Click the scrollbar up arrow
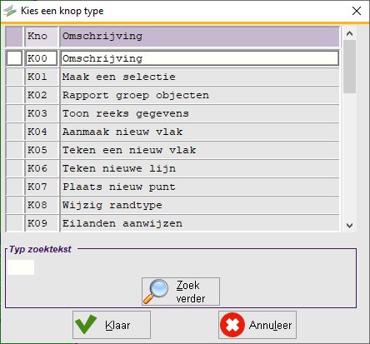370x344 pixels. click(349, 33)
